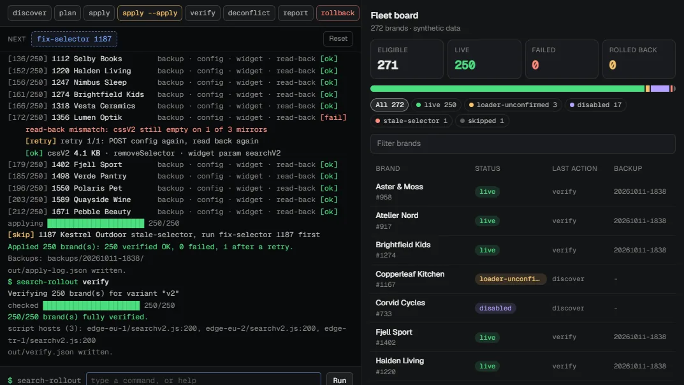Sort by BACKUP column header
Screen dimensions: 684x385
628,168
